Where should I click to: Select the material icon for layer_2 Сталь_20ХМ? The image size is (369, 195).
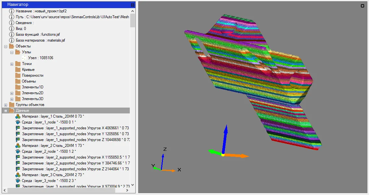[18, 146]
